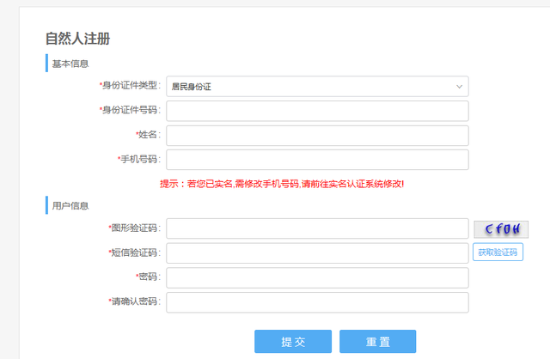The width and height of the screenshot is (550, 359).
Task: Select the 居民身份证 option text
Action: click(191, 87)
